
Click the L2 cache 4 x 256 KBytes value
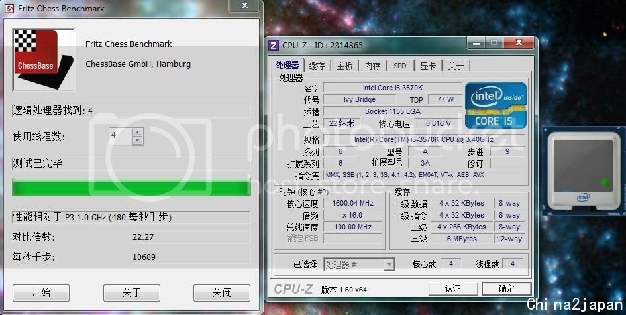462,227
